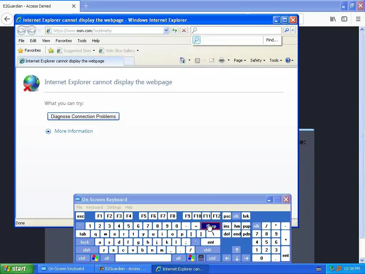Toggle the left alt key

[107, 258]
